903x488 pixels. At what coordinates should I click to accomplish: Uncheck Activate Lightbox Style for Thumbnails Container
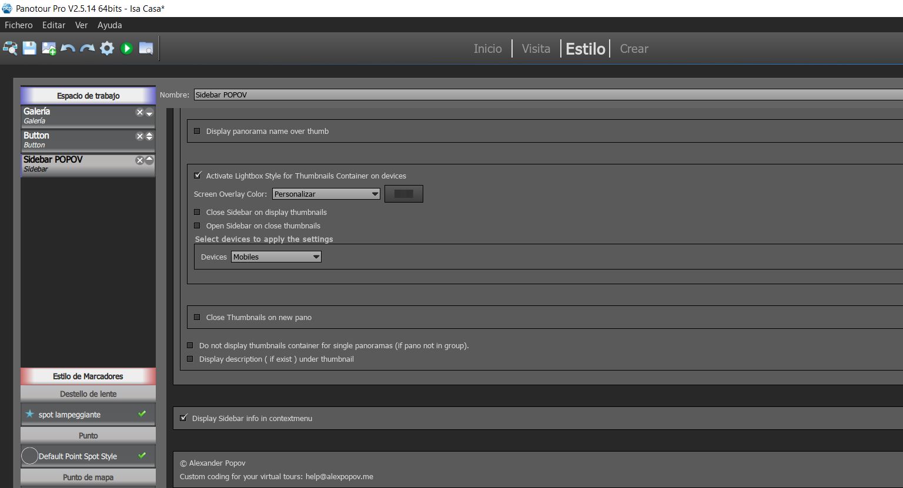[198, 176]
